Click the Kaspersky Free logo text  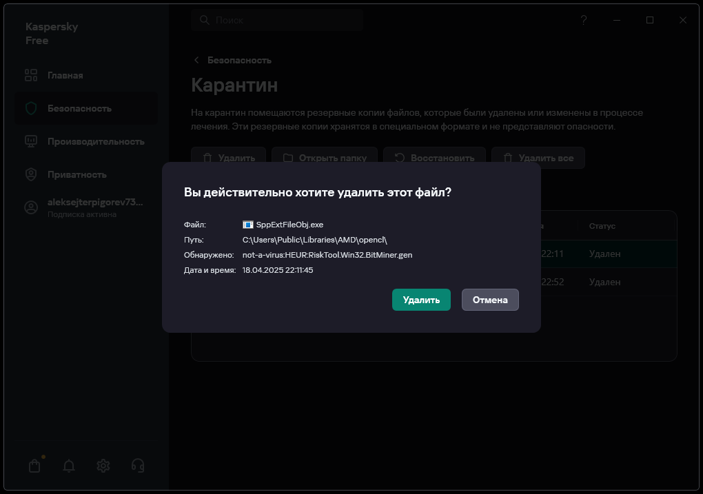click(52, 34)
